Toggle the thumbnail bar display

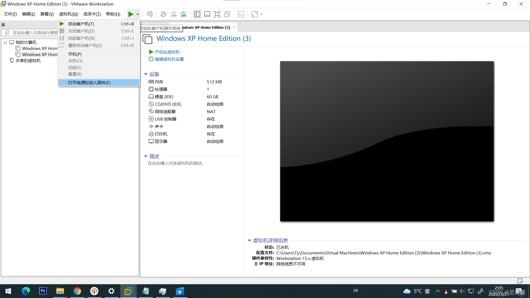pyautogui.click(x=207, y=14)
